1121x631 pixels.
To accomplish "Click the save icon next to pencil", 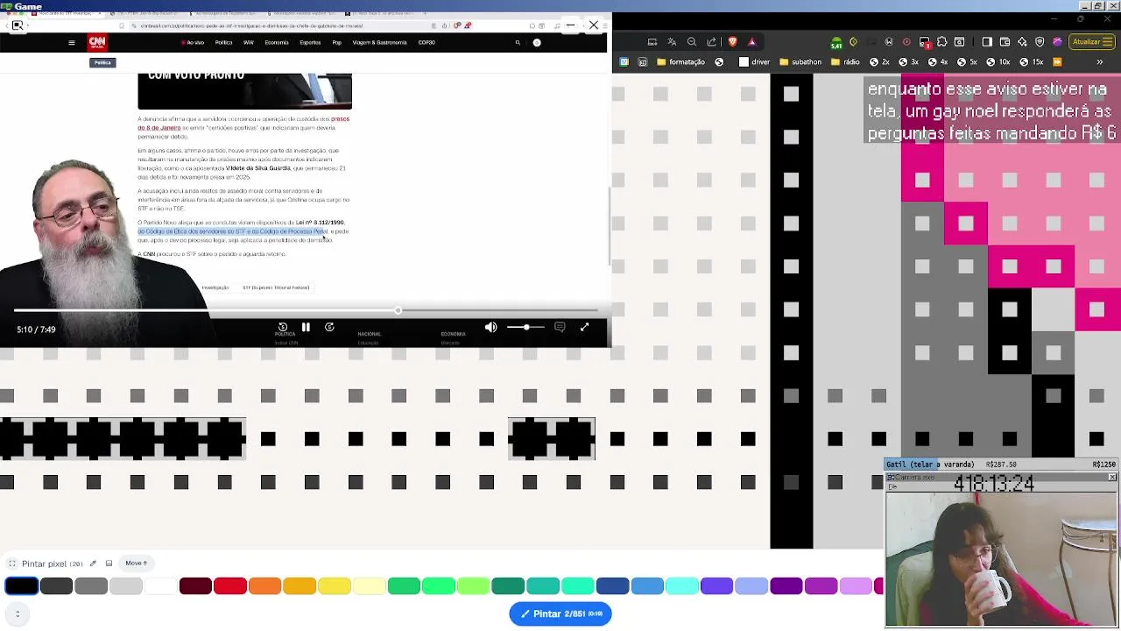I will [x=109, y=564].
